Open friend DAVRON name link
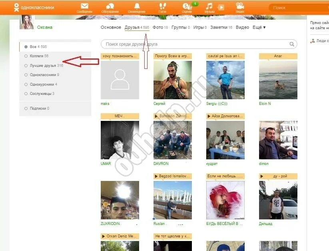This screenshot has height=251, width=329. [161, 164]
